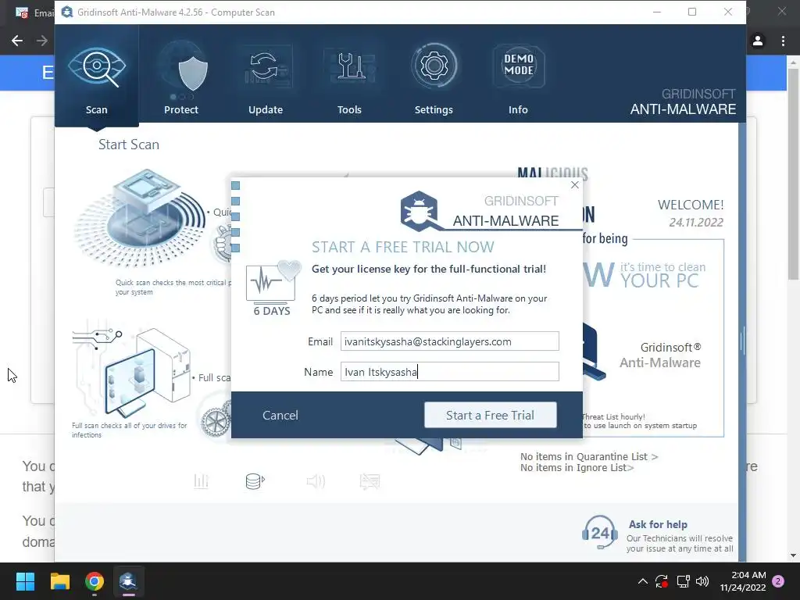Viewport: 800px width, 600px height.
Task: Click the Gridinsoft title bar app icon
Action: pyautogui.click(x=67, y=12)
